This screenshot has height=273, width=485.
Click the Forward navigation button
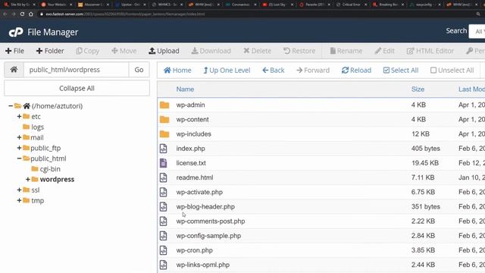[x=313, y=71]
